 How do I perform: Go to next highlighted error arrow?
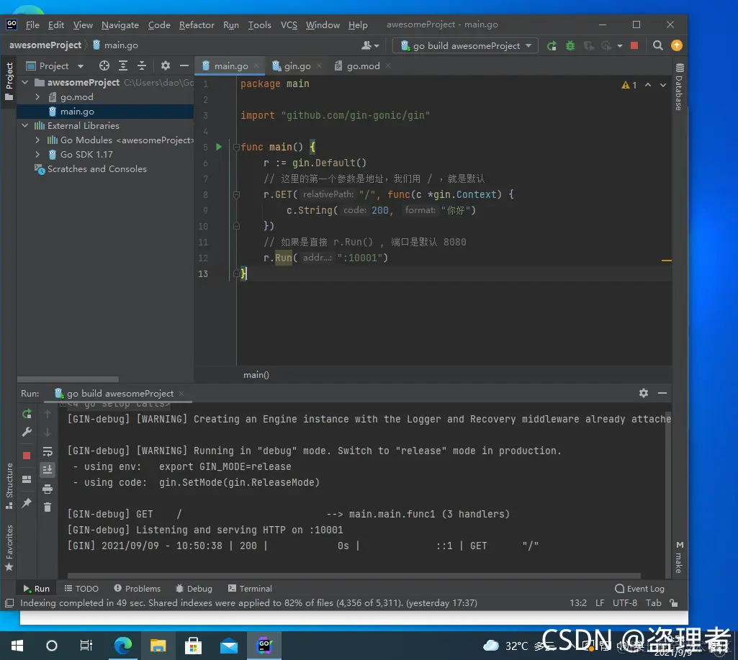tap(662, 85)
